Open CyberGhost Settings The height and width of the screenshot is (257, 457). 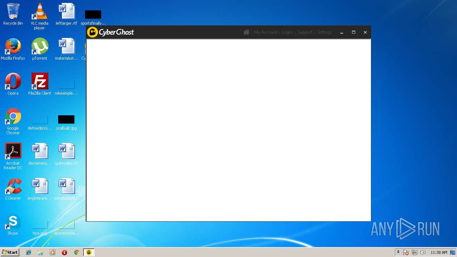[x=325, y=32]
